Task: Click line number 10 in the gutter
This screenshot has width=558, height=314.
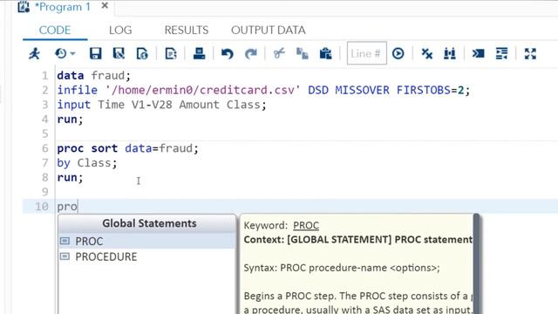Action: click(x=42, y=207)
